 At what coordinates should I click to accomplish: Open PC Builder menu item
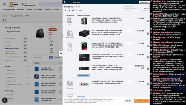point(56,10)
